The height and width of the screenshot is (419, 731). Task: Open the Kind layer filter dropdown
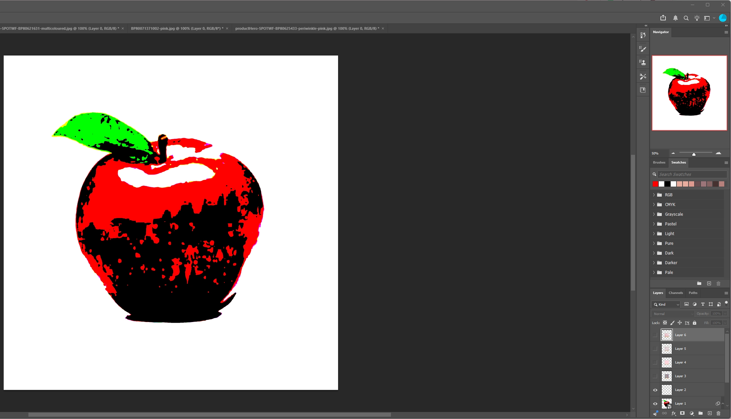[666, 304]
